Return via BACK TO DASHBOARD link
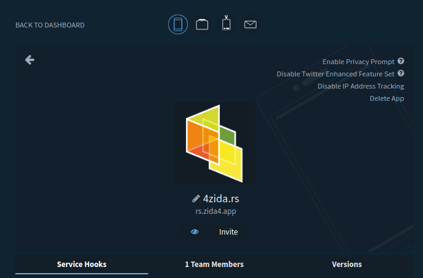This screenshot has width=423, height=278. (x=50, y=25)
